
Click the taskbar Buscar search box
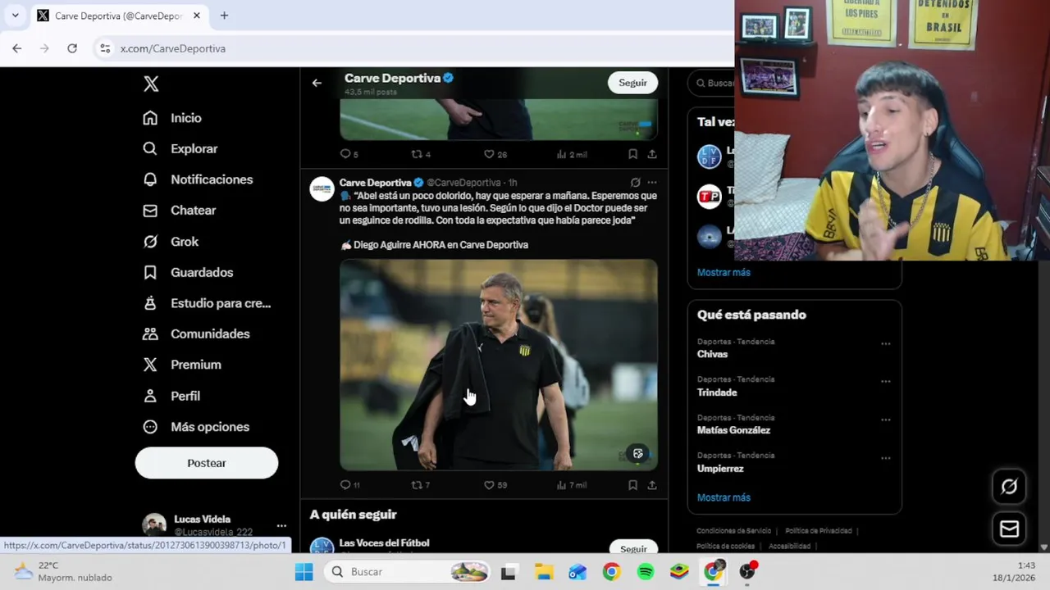coord(406,572)
